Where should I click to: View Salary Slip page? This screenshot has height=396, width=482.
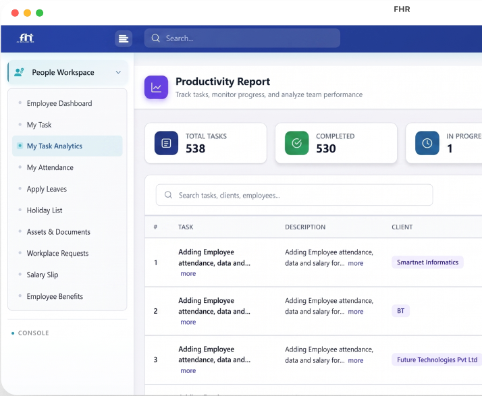[43, 275]
